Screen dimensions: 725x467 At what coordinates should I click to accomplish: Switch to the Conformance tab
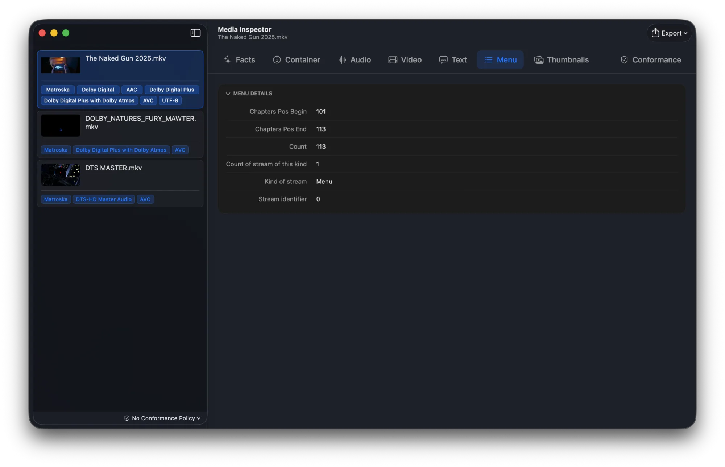[x=651, y=60]
